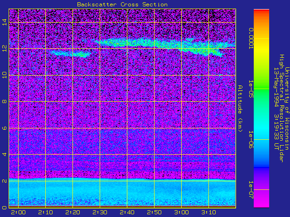Click the 1e-05 colorbar value label
This screenshot has width=290, height=217.
coord(251,89)
